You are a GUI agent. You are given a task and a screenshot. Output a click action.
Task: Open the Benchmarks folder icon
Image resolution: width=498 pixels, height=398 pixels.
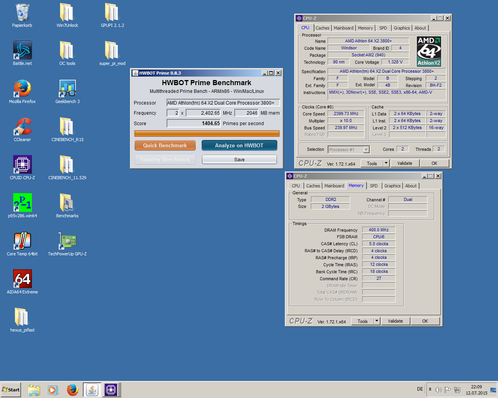pos(67,206)
